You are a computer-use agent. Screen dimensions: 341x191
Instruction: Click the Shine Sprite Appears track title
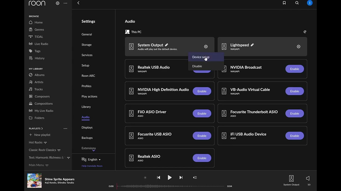[60, 179]
